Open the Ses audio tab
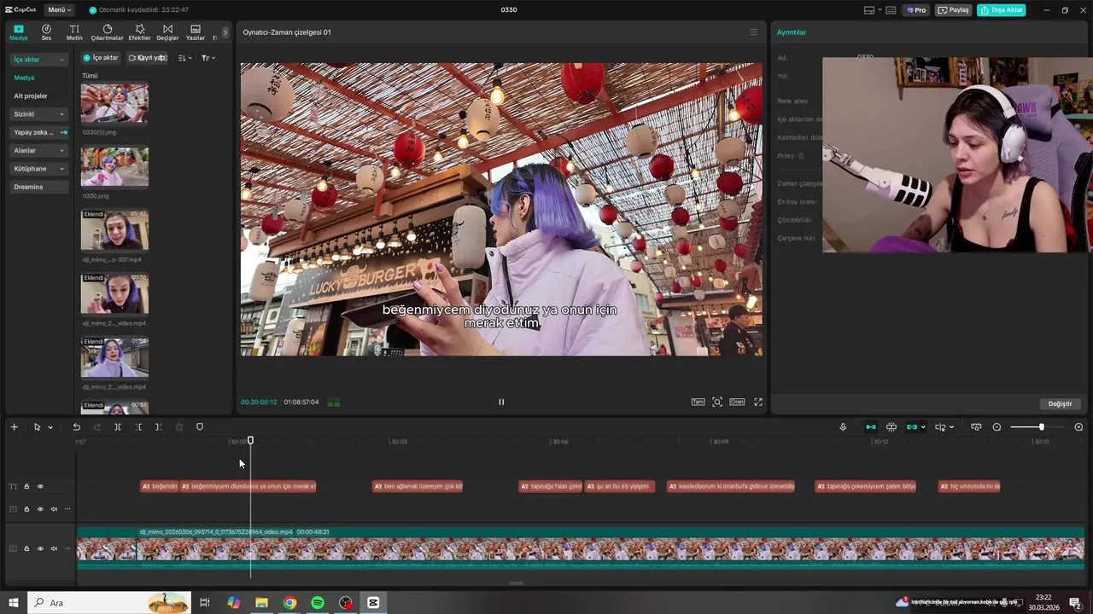Image resolution: width=1093 pixels, height=614 pixels. [x=46, y=32]
